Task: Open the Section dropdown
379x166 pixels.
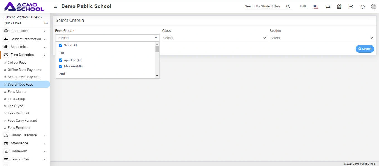Action: pyautogui.click(x=322, y=38)
